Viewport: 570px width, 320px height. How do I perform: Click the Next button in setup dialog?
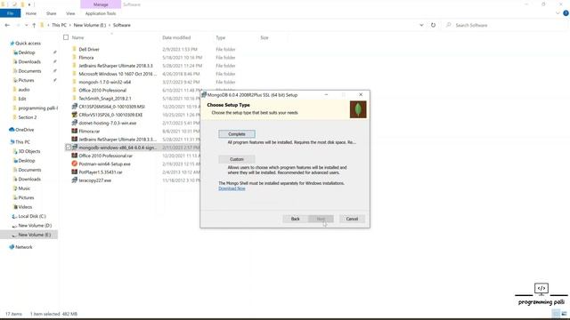pos(321,219)
